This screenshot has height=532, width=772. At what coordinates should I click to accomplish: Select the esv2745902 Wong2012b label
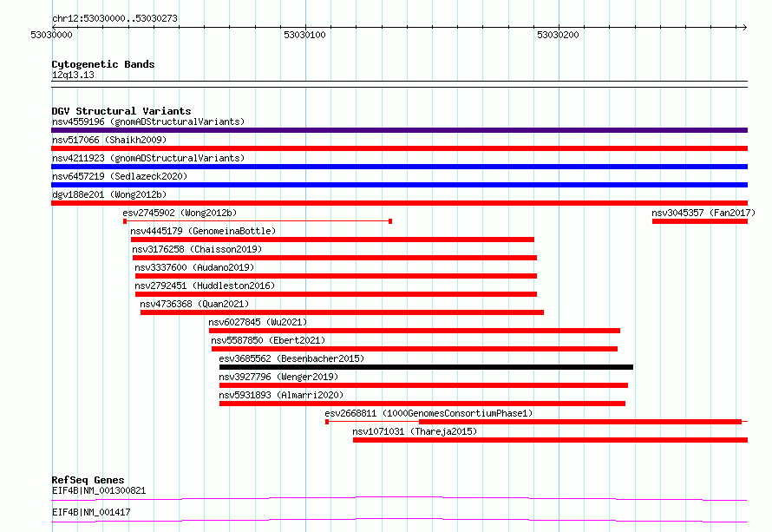coord(180,213)
